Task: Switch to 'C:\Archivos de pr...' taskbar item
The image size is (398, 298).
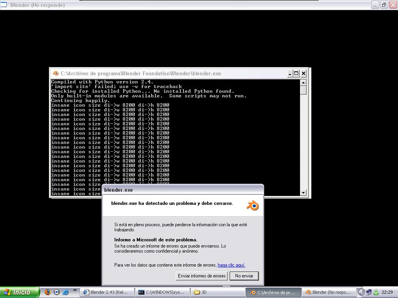Action: (x=273, y=292)
